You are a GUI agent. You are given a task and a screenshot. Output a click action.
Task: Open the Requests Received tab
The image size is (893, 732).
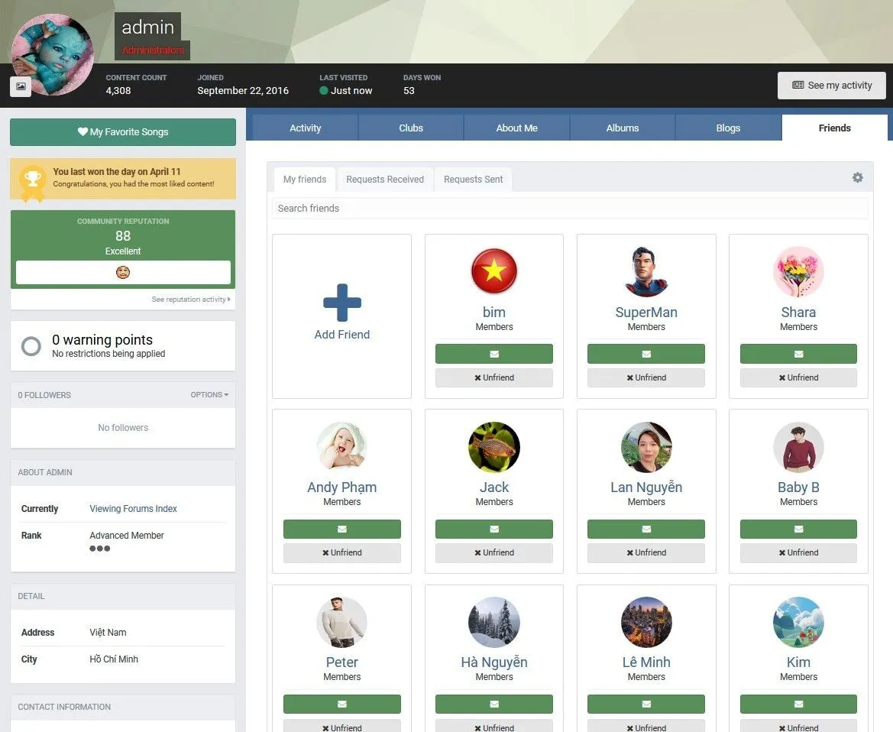pos(385,180)
